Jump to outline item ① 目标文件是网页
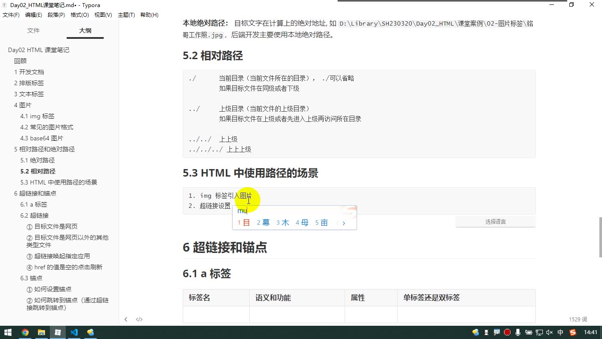602x339 pixels. tap(52, 226)
